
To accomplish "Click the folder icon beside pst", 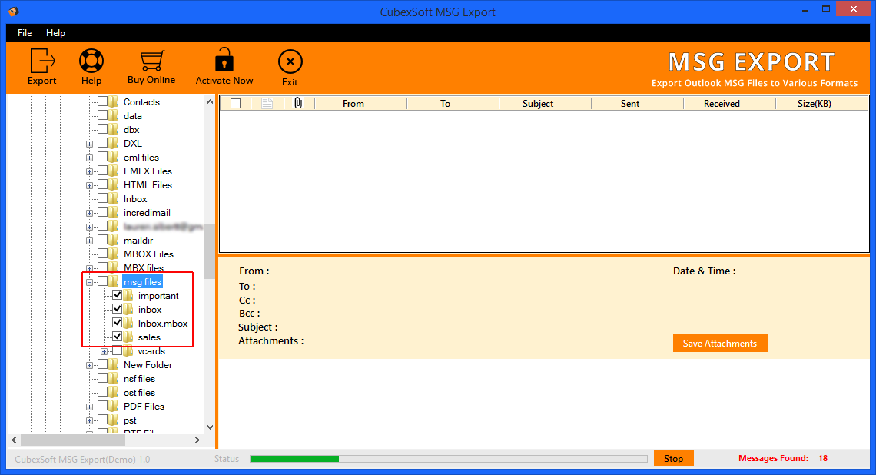I will [114, 420].
